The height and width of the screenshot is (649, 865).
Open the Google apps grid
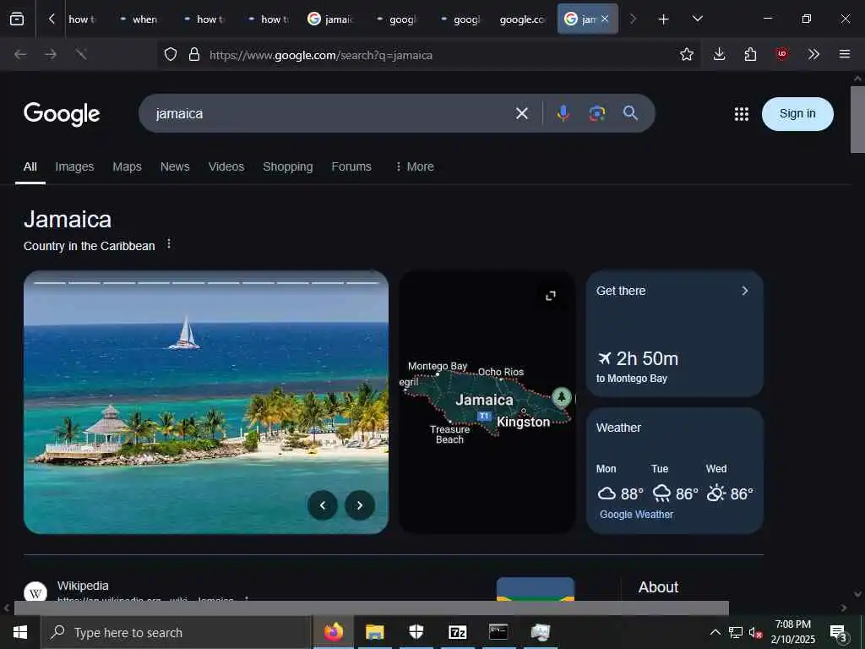tap(742, 114)
